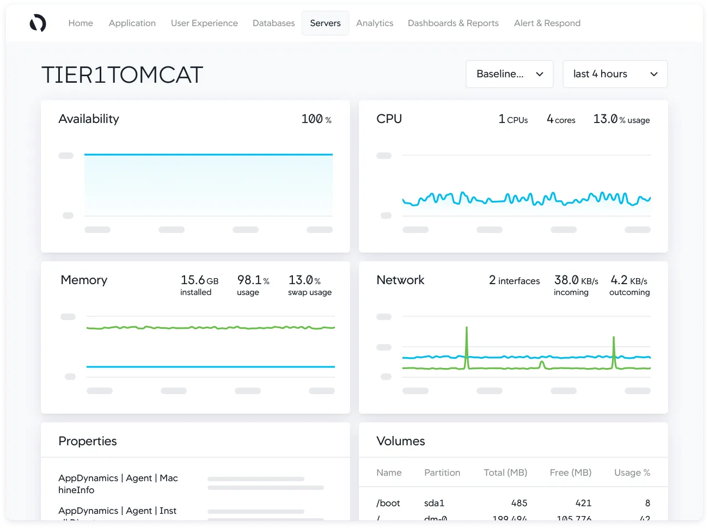709x528 pixels.
Task: Click the Memory usage graph
Action: [x=210, y=327]
